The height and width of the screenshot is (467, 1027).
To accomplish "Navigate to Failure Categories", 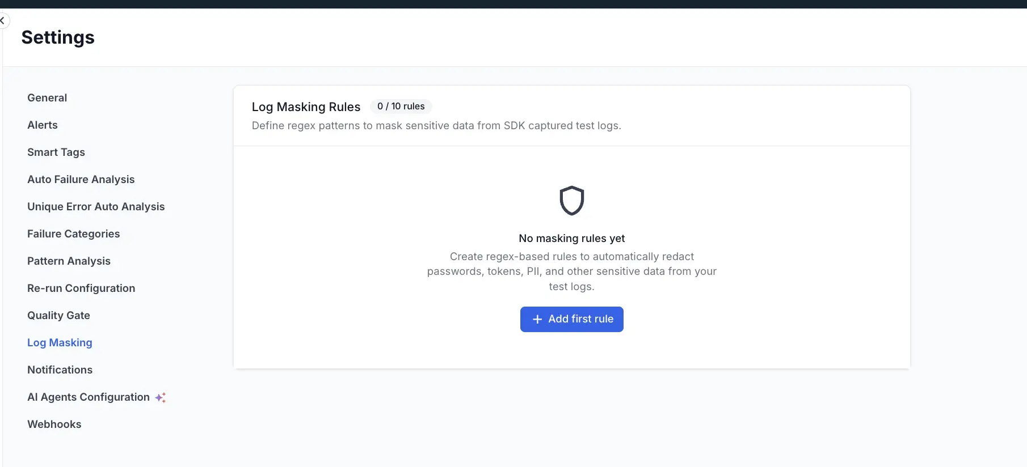I will click(x=74, y=233).
